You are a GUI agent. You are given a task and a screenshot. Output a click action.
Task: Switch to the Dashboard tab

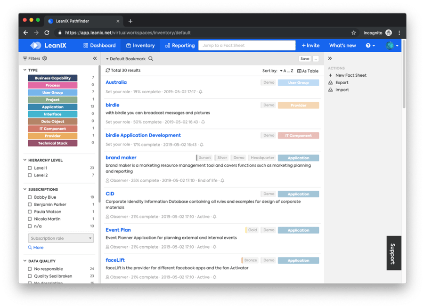click(99, 45)
